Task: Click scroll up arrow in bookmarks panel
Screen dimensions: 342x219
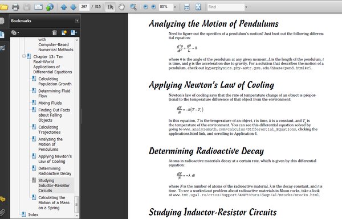Action: [77, 40]
